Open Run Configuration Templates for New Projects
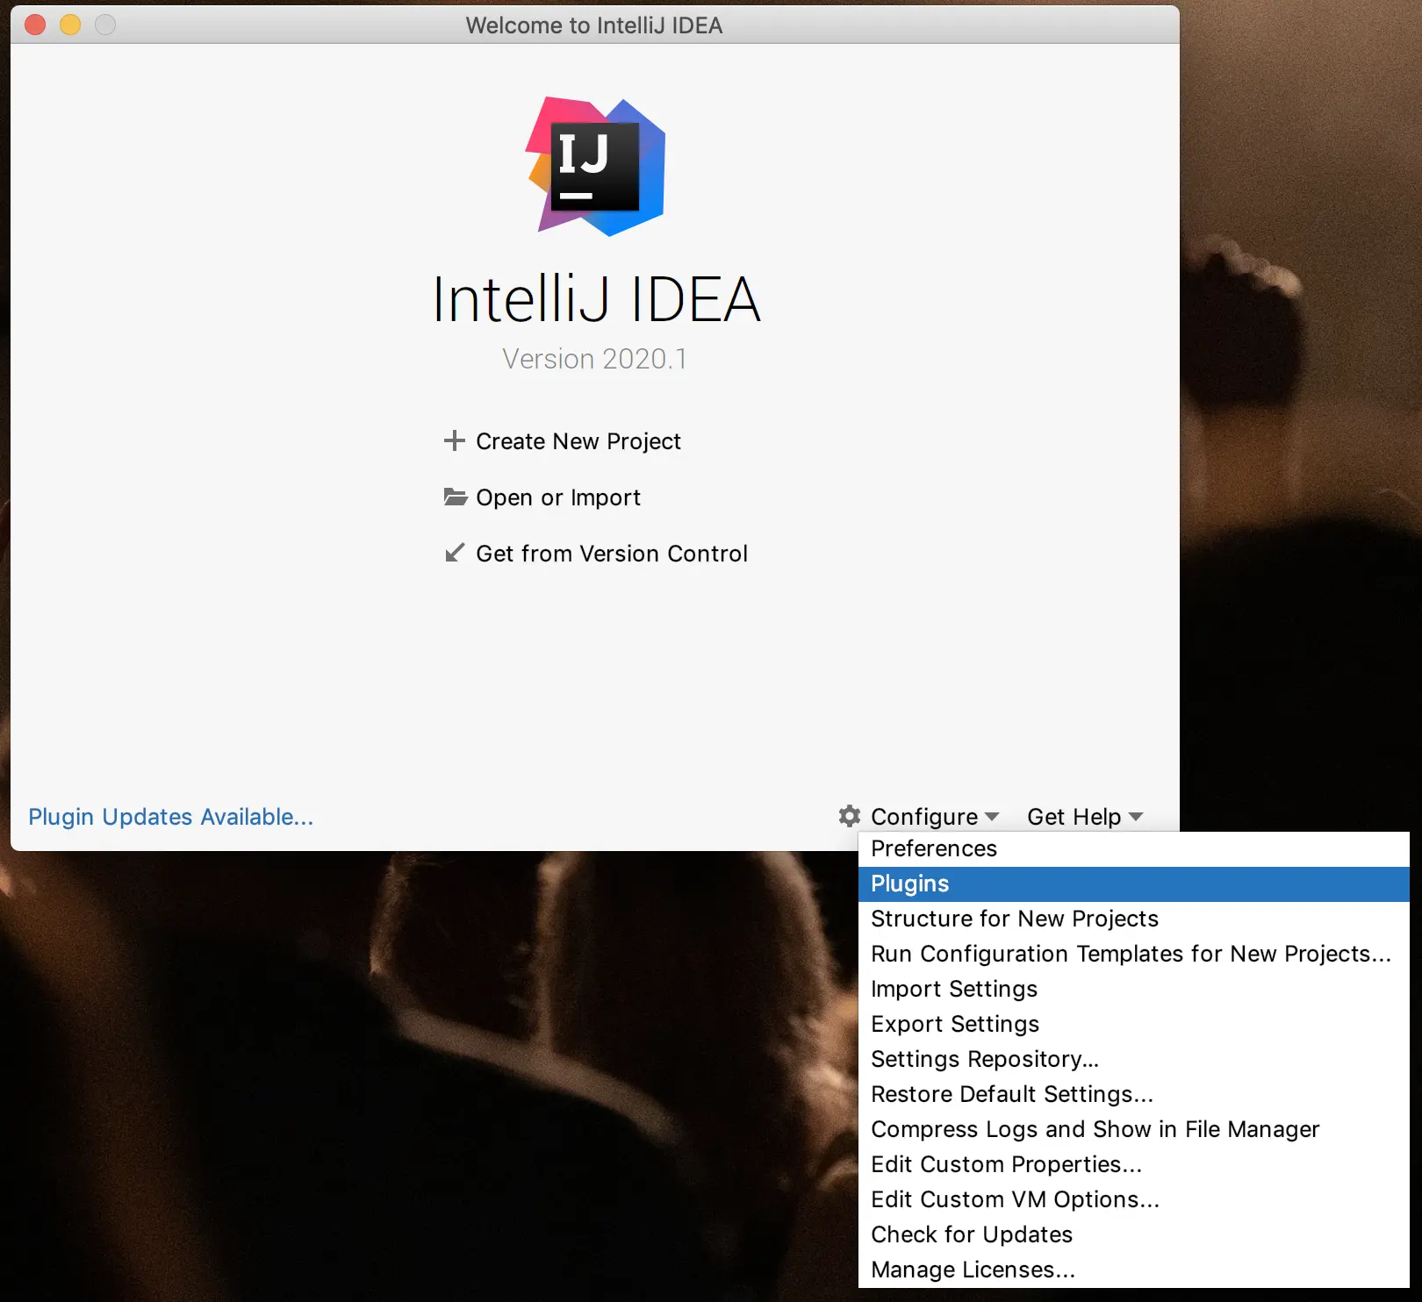This screenshot has width=1422, height=1302. click(1133, 954)
